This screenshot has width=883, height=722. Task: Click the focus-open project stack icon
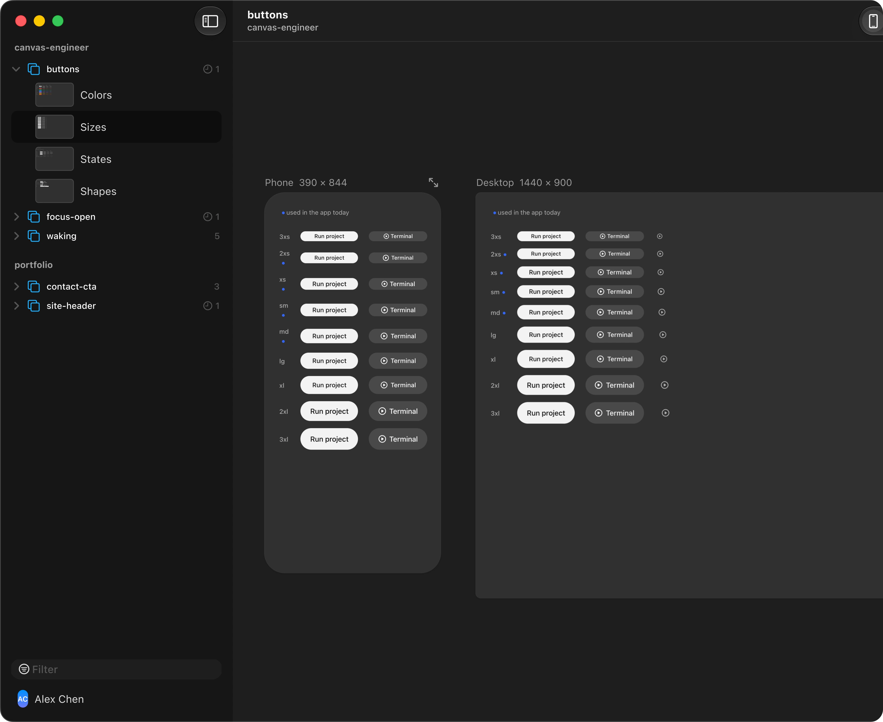pyautogui.click(x=34, y=217)
